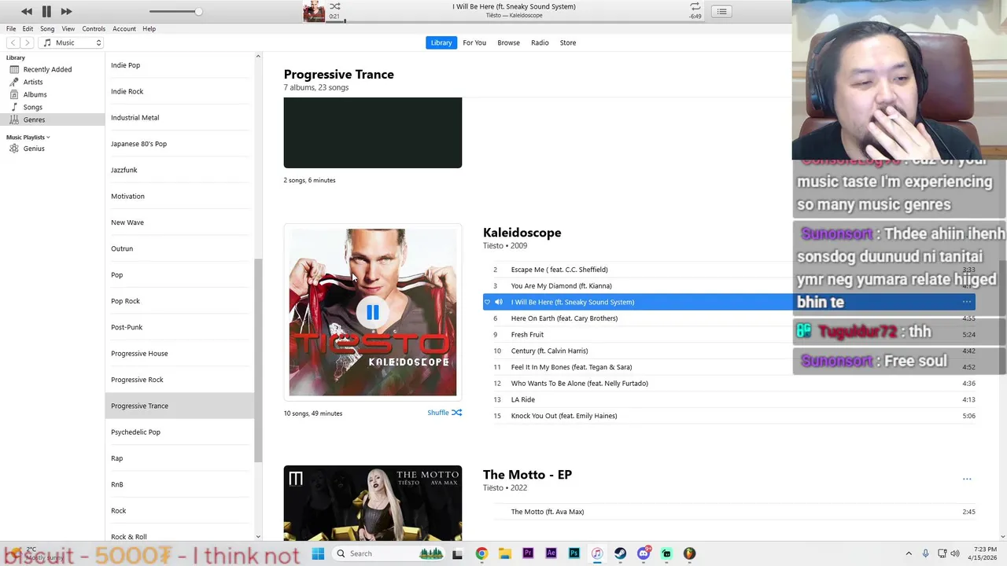Open the Music media picker dropdown

(72, 42)
